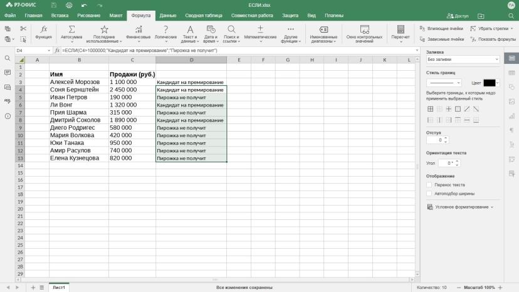
Task: Expand Условное форматирование menu
Action: [461, 207]
